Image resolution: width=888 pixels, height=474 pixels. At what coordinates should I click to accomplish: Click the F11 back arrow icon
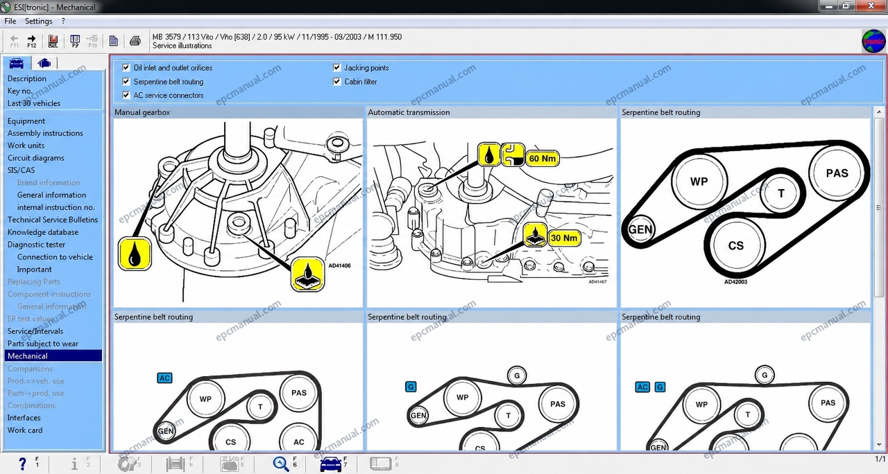15,39
